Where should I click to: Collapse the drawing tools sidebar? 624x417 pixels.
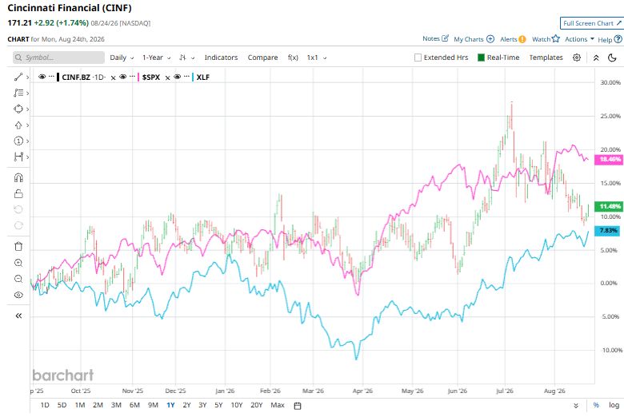pyautogui.click(x=18, y=316)
